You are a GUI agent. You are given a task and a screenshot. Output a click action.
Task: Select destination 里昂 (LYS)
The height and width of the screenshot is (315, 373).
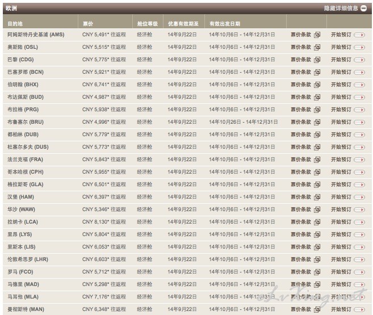[19, 234]
